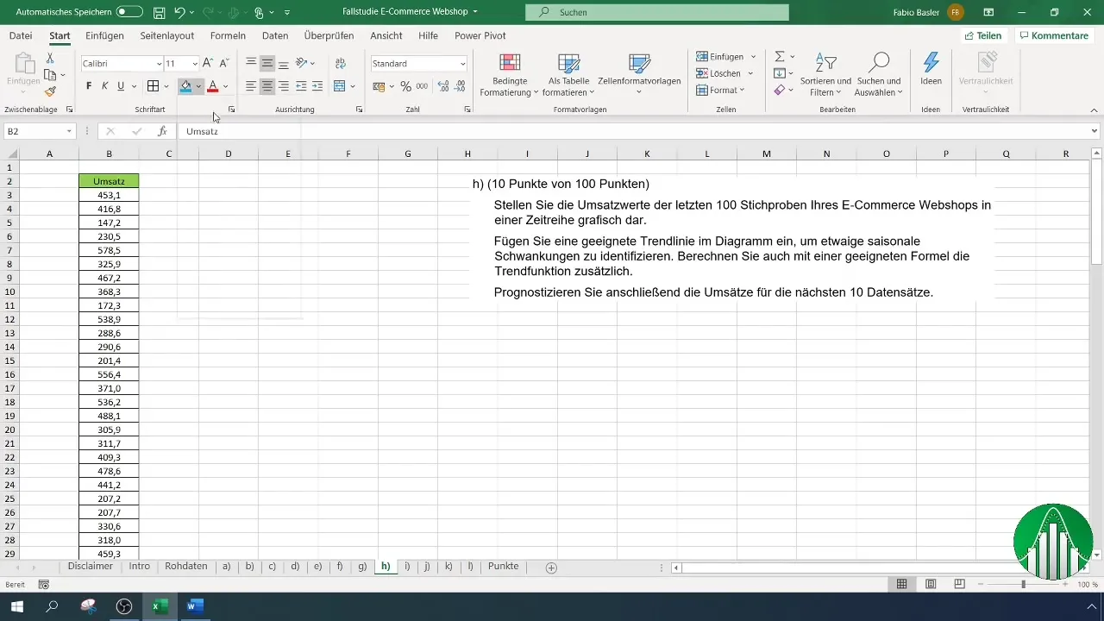This screenshot has height=621, width=1104.
Task: Open the Standard number format dropdown
Action: 463,64
